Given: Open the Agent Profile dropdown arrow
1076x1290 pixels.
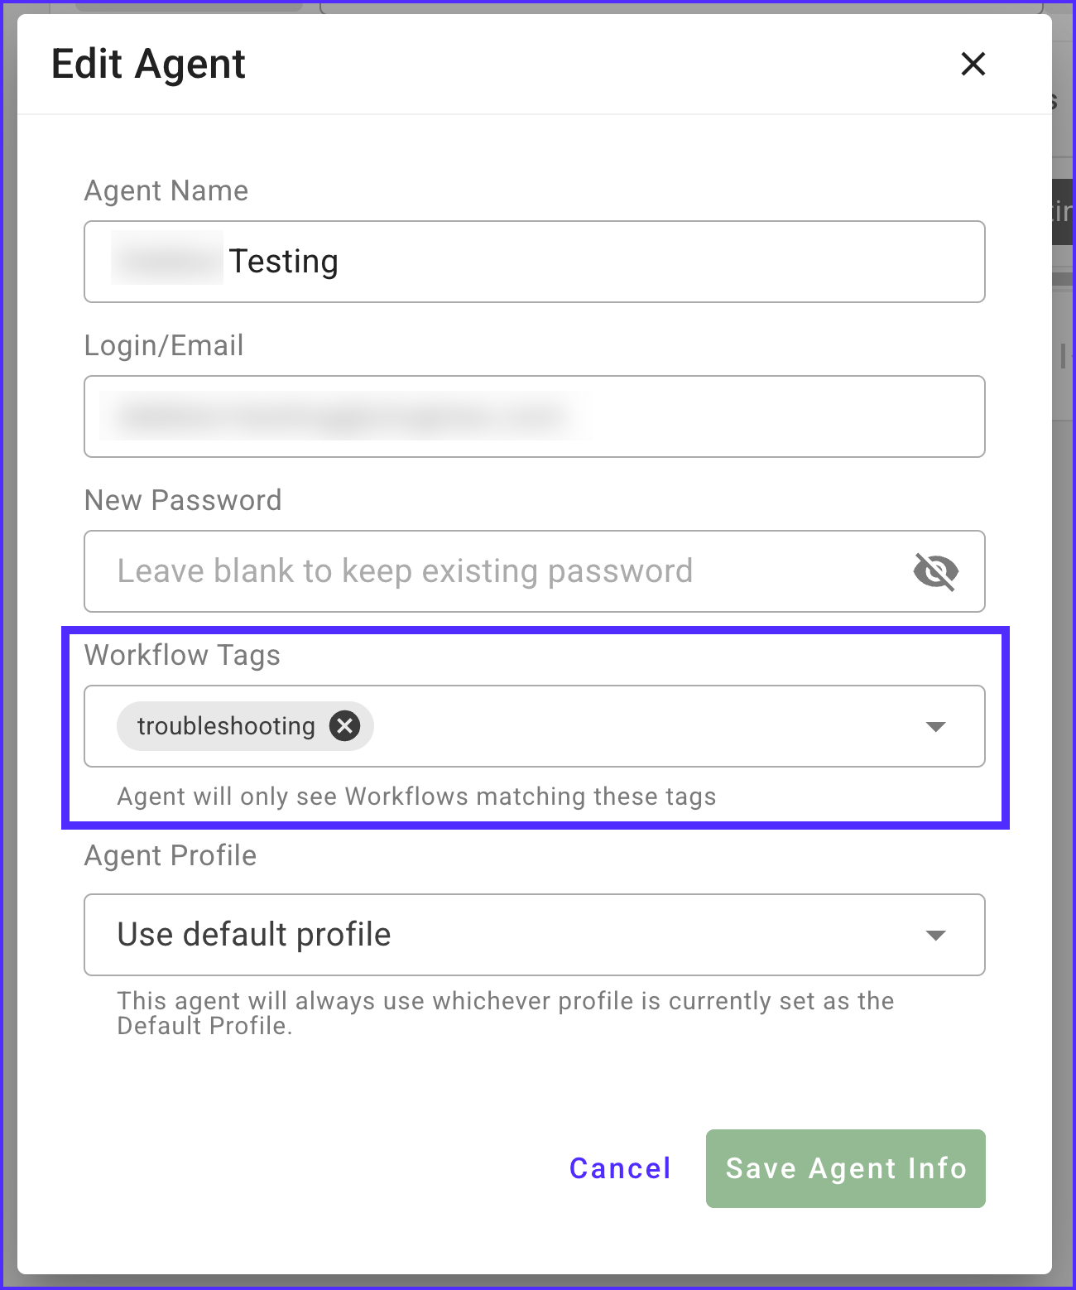Looking at the screenshot, I should click(x=935, y=936).
